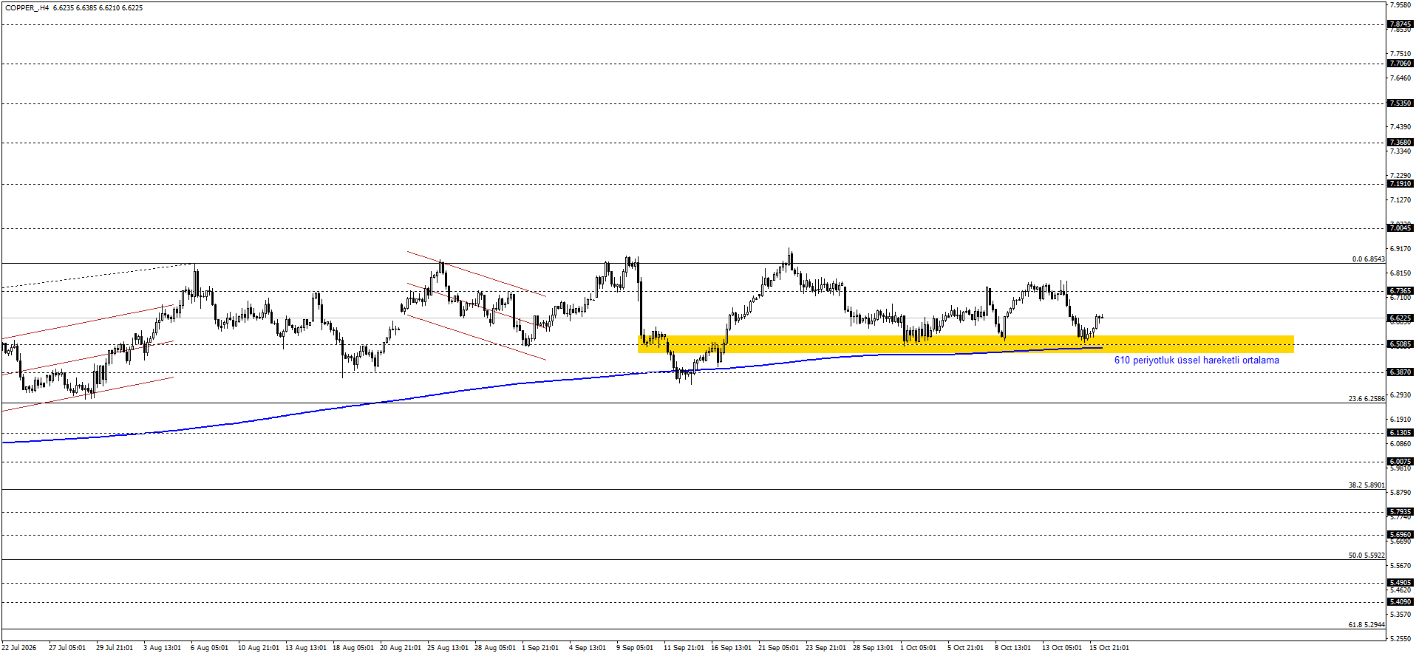Image resolution: width=1416 pixels, height=656 pixels.
Task: Click the 7.1910 price level label
Action: point(1400,184)
